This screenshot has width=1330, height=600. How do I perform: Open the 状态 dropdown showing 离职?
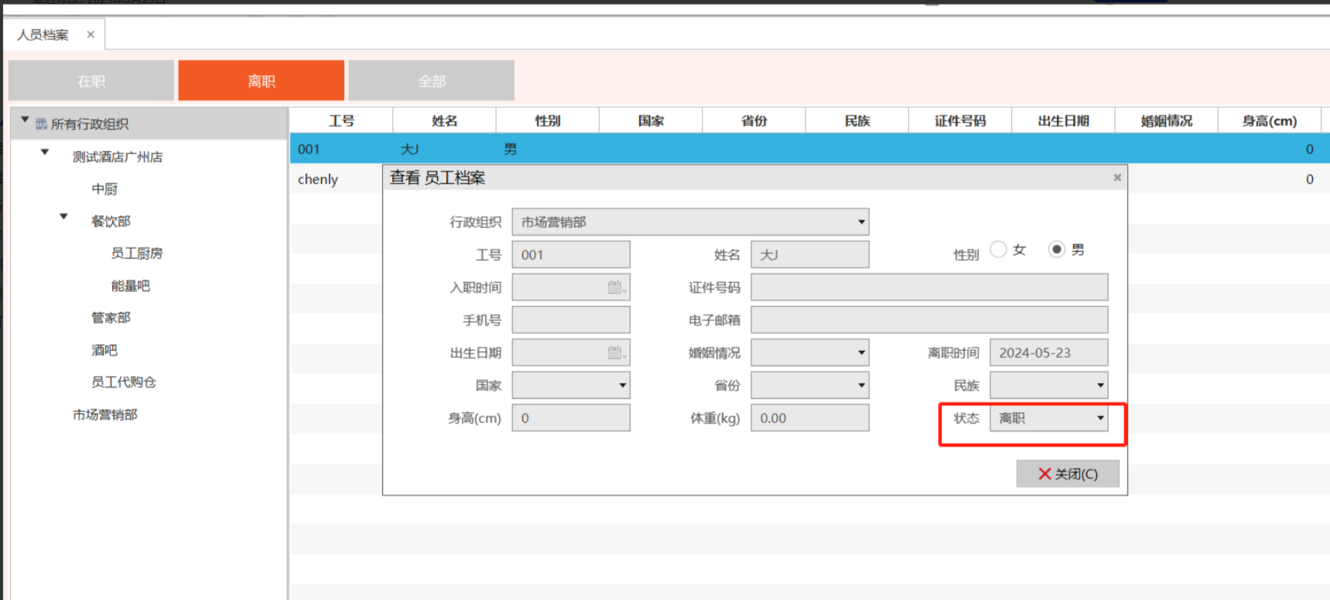tap(1099, 418)
